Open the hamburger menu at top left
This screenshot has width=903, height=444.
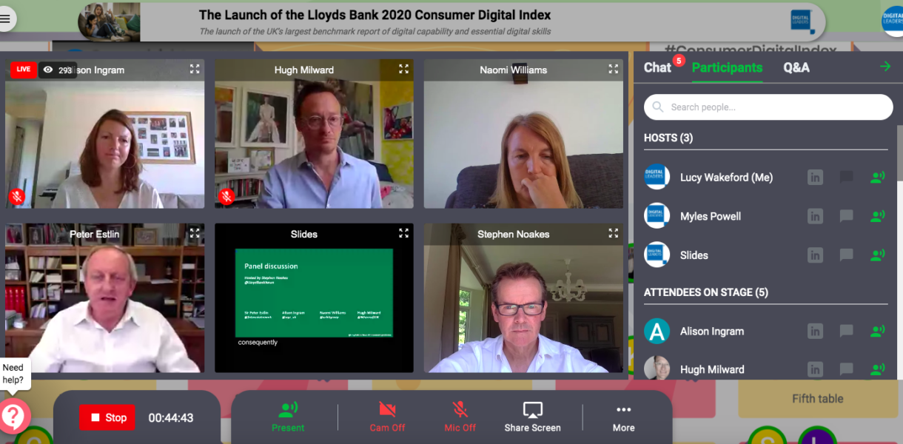(7, 19)
